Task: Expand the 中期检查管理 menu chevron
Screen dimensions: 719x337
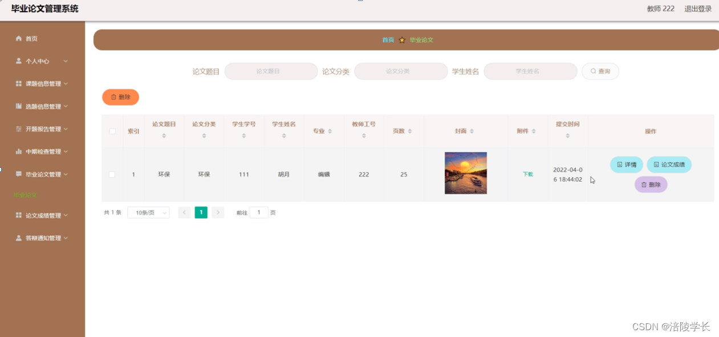Action: click(66, 151)
